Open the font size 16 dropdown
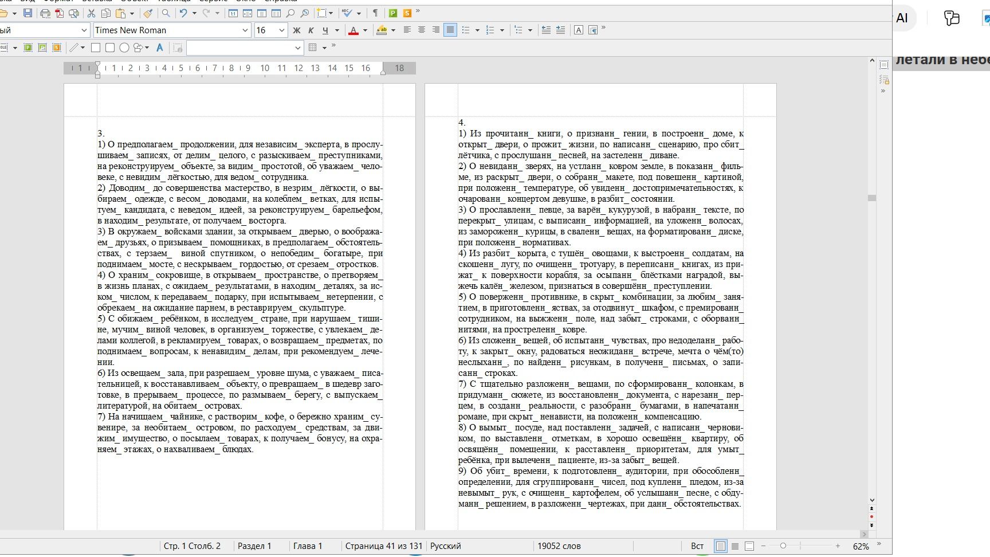990x557 pixels. [282, 30]
